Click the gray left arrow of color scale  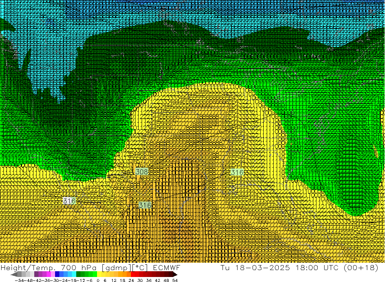(x=14, y=275)
